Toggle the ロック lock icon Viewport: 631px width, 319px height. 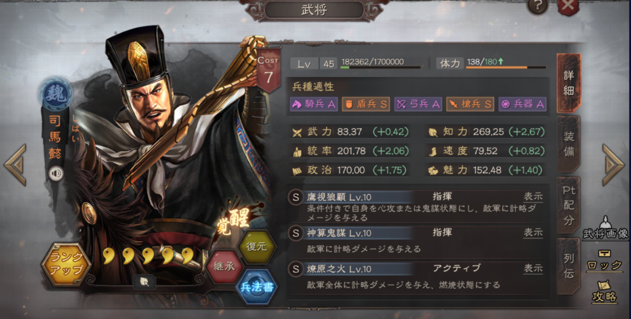(x=604, y=260)
